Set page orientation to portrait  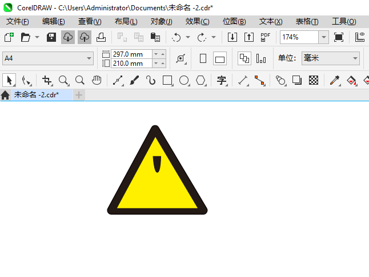(x=203, y=58)
